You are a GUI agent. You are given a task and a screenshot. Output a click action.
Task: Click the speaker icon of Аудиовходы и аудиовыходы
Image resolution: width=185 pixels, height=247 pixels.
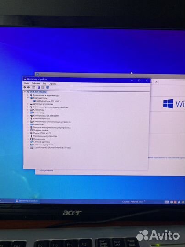point(31,95)
